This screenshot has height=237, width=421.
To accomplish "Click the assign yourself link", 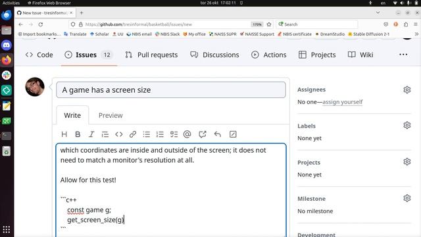I will [342, 102].
